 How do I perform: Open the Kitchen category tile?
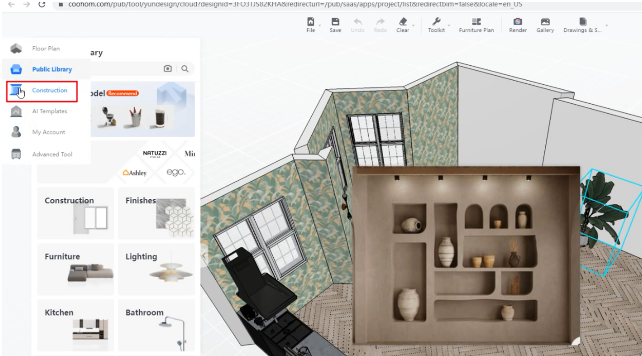point(75,325)
